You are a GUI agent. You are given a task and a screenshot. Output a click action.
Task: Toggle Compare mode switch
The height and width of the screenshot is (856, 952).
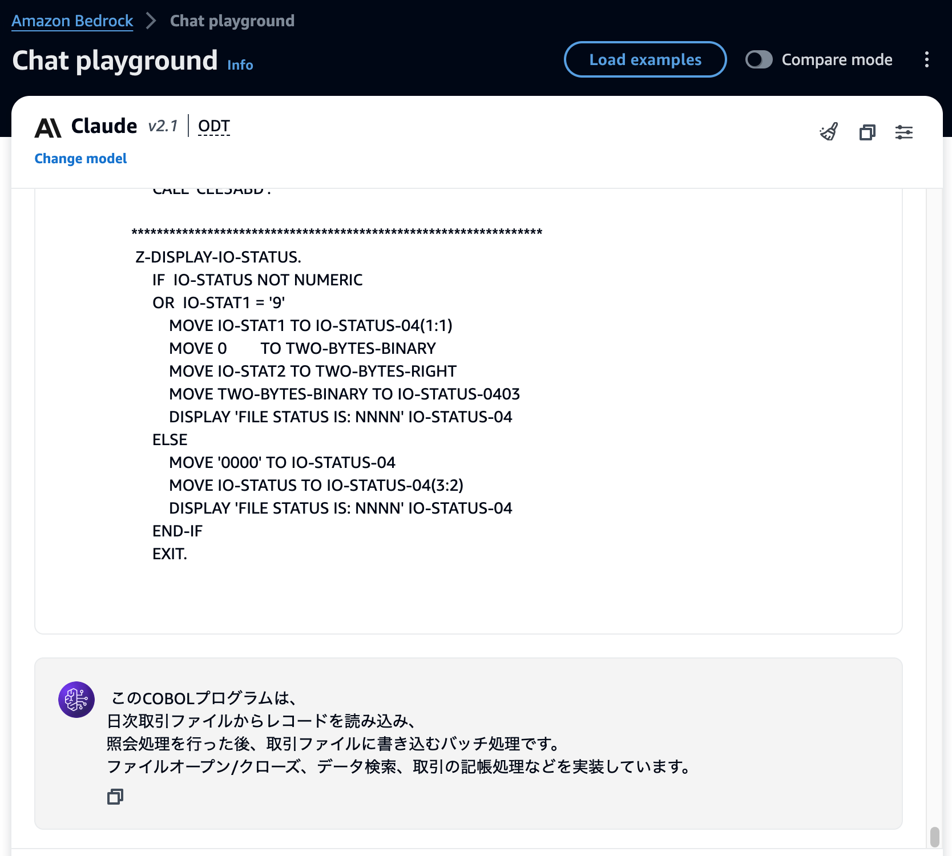pyautogui.click(x=759, y=59)
